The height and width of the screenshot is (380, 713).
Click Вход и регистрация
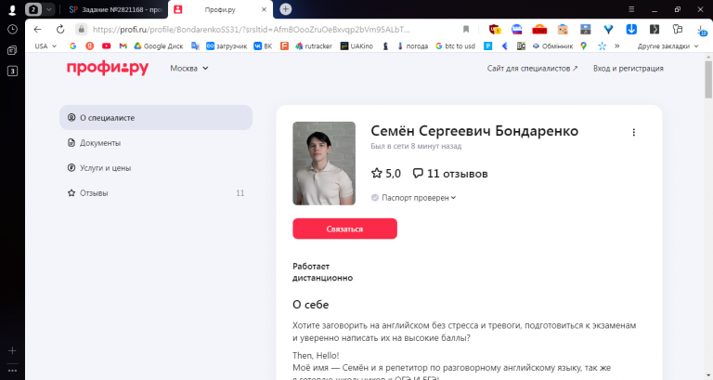click(x=628, y=68)
